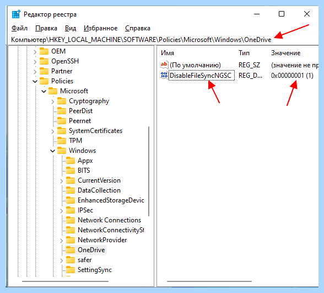Open the Правка menu

[x=46, y=28]
